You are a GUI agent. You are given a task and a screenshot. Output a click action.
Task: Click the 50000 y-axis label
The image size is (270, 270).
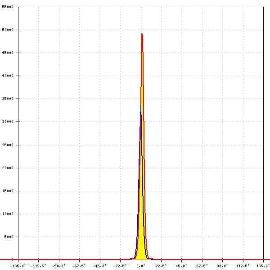(x=8, y=30)
